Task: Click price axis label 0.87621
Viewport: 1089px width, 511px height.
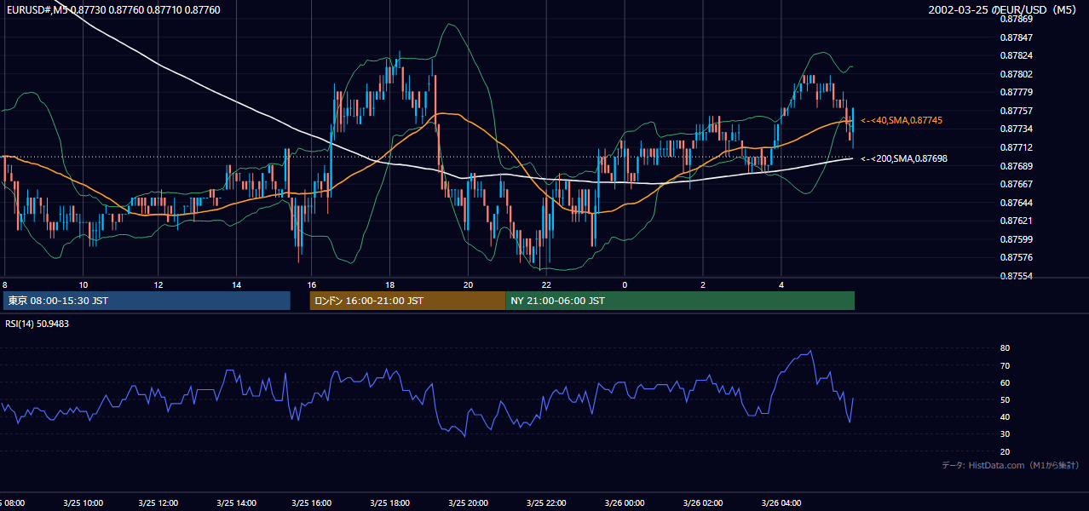Action: (x=1016, y=221)
